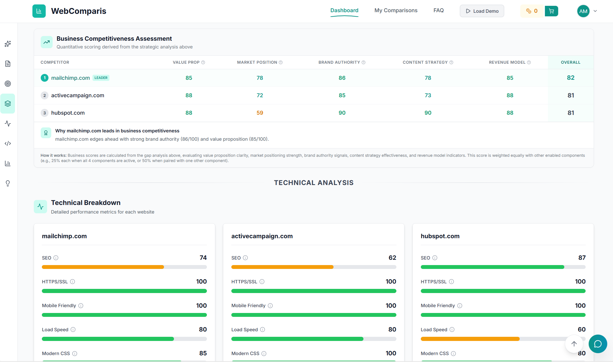
Task: Click the Value Prop help icon
Action: 203,62
